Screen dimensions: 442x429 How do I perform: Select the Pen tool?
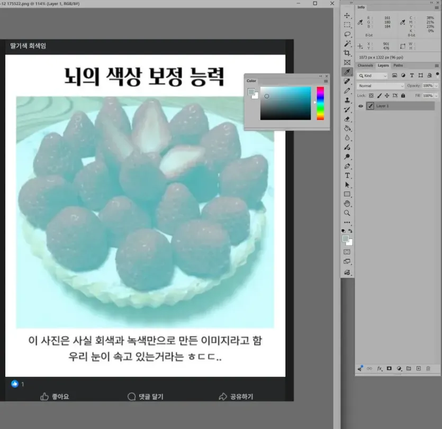[347, 166]
